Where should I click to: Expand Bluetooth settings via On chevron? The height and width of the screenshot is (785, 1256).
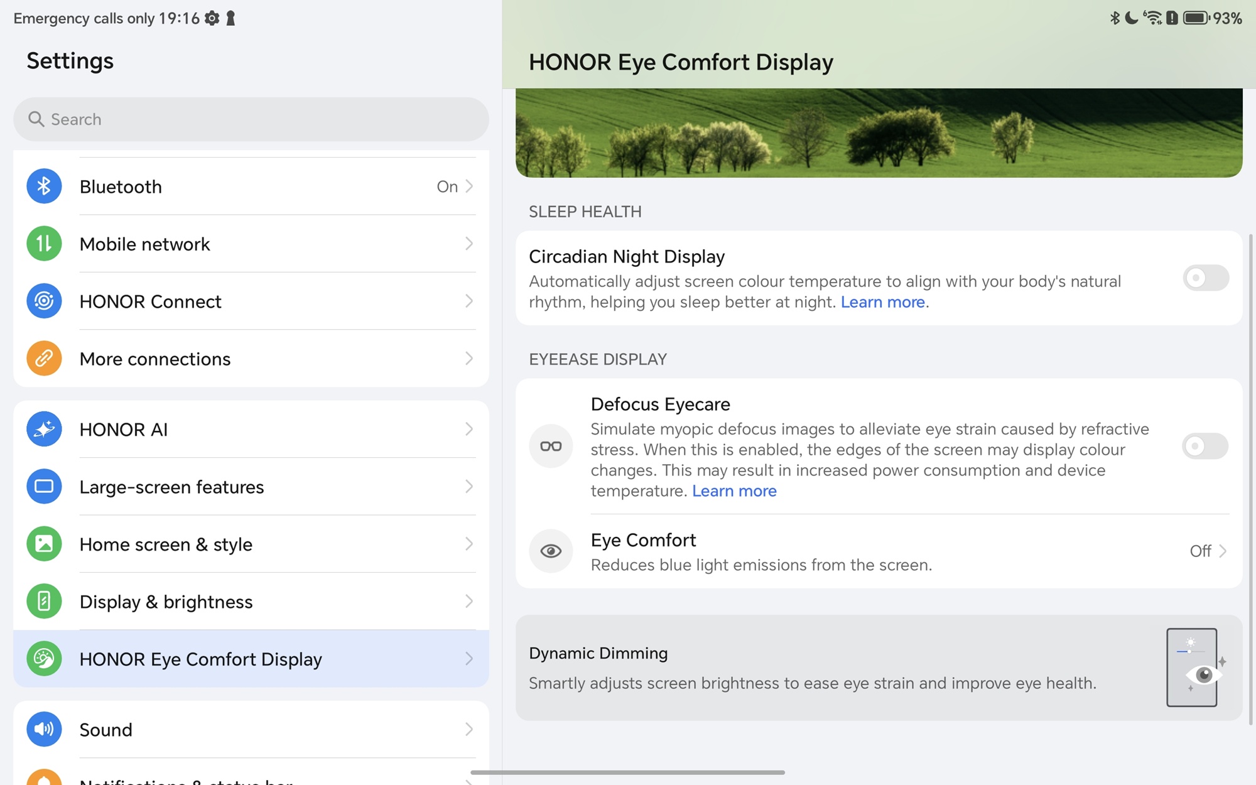[468, 186]
